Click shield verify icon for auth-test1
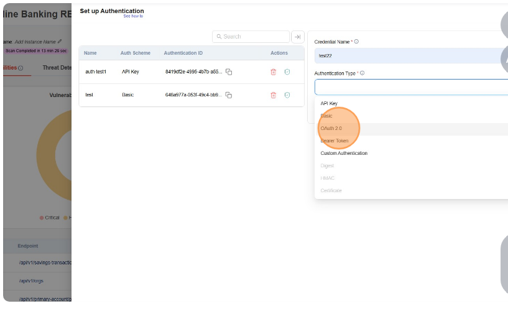Screen dimensions: 508x311 [x=287, y=72]
